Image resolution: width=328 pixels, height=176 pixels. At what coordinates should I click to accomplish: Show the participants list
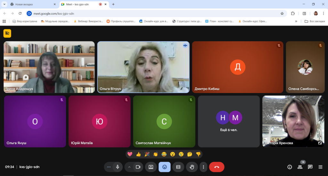[x=300, y=167]
